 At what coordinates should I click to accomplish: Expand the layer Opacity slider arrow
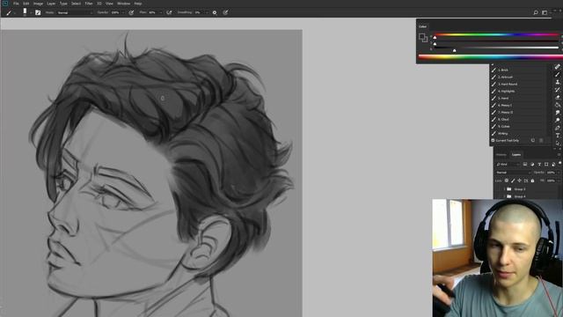559,173
